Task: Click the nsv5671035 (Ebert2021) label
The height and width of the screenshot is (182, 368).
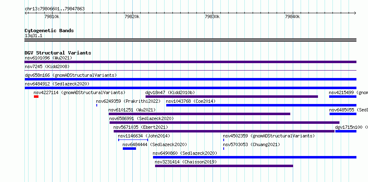Action: tap(141, 127)
